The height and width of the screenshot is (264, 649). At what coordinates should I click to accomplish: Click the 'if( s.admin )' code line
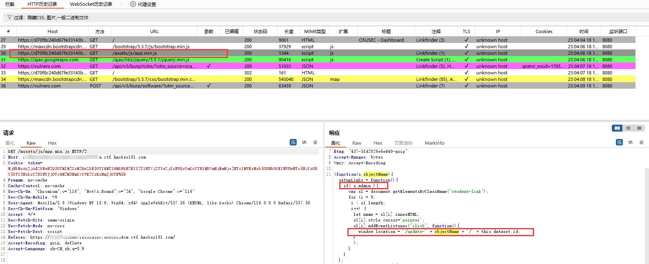coord(361,186)
